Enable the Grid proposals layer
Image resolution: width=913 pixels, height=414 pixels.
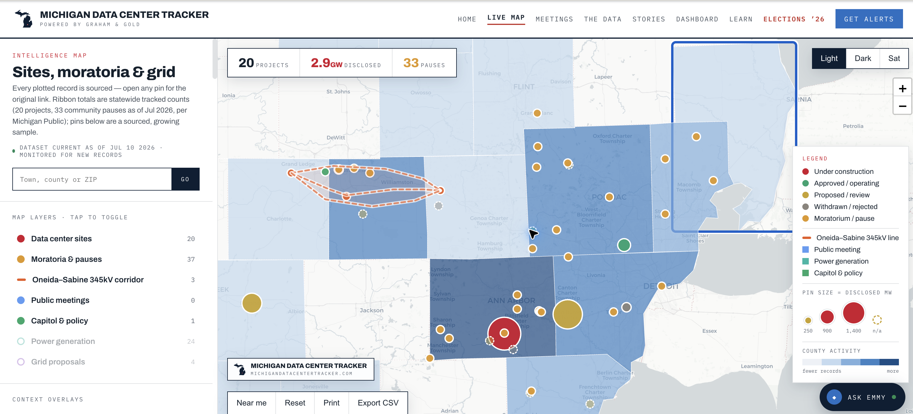point(106,362)
